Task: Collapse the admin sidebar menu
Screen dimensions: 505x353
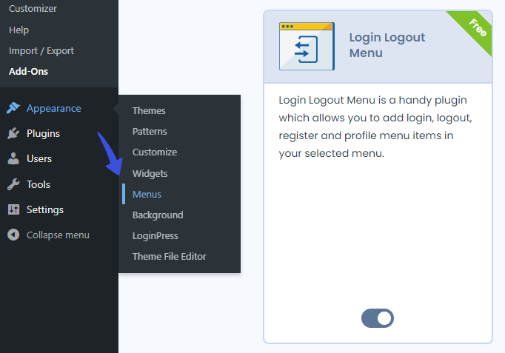Action: tap(58, 235)
